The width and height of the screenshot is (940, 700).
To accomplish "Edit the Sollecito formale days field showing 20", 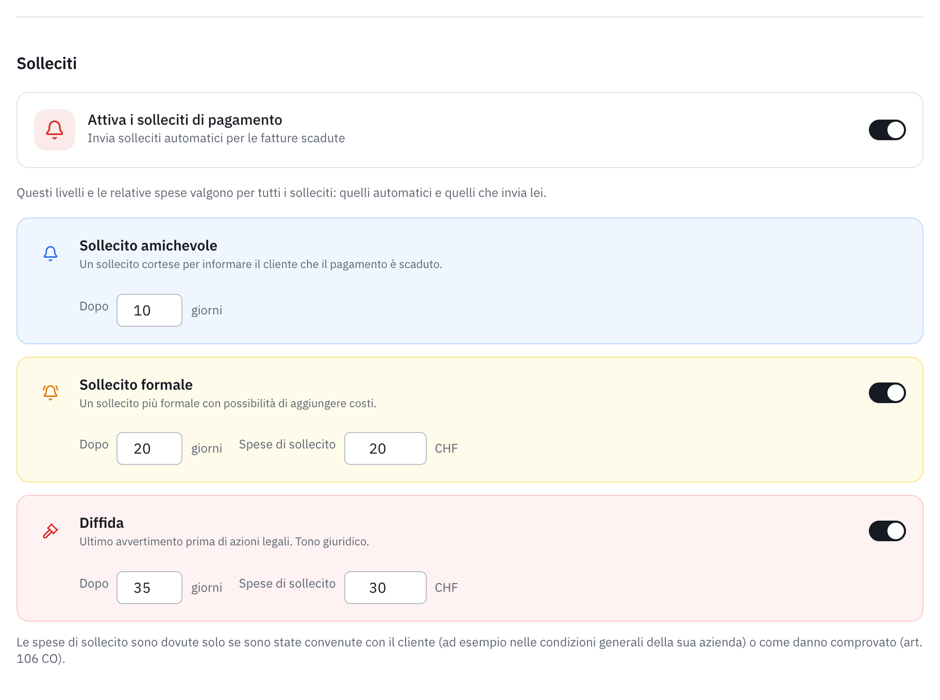I will [x=149, y=448].
